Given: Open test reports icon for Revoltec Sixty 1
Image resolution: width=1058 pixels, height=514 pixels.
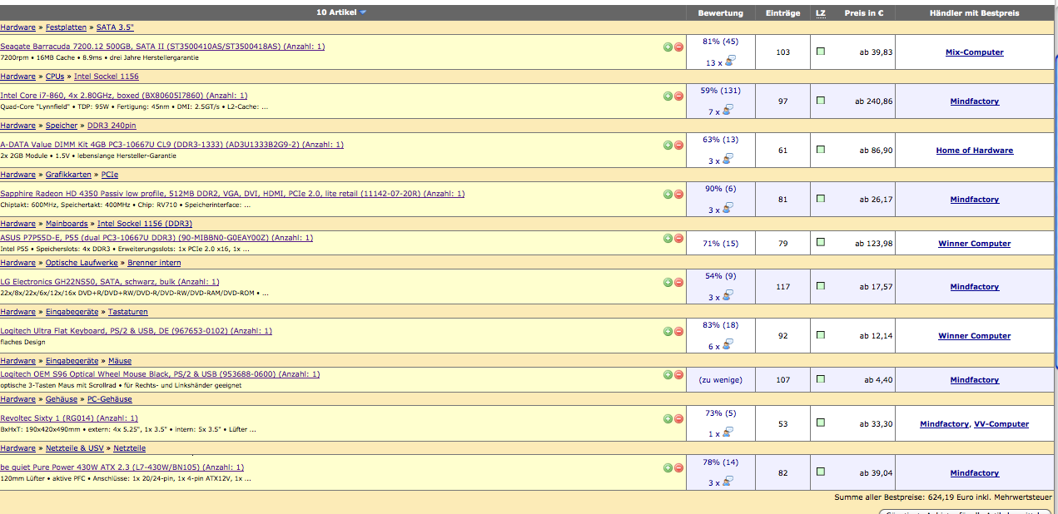Looking at the screenshot, I should (x=728, y=432).
